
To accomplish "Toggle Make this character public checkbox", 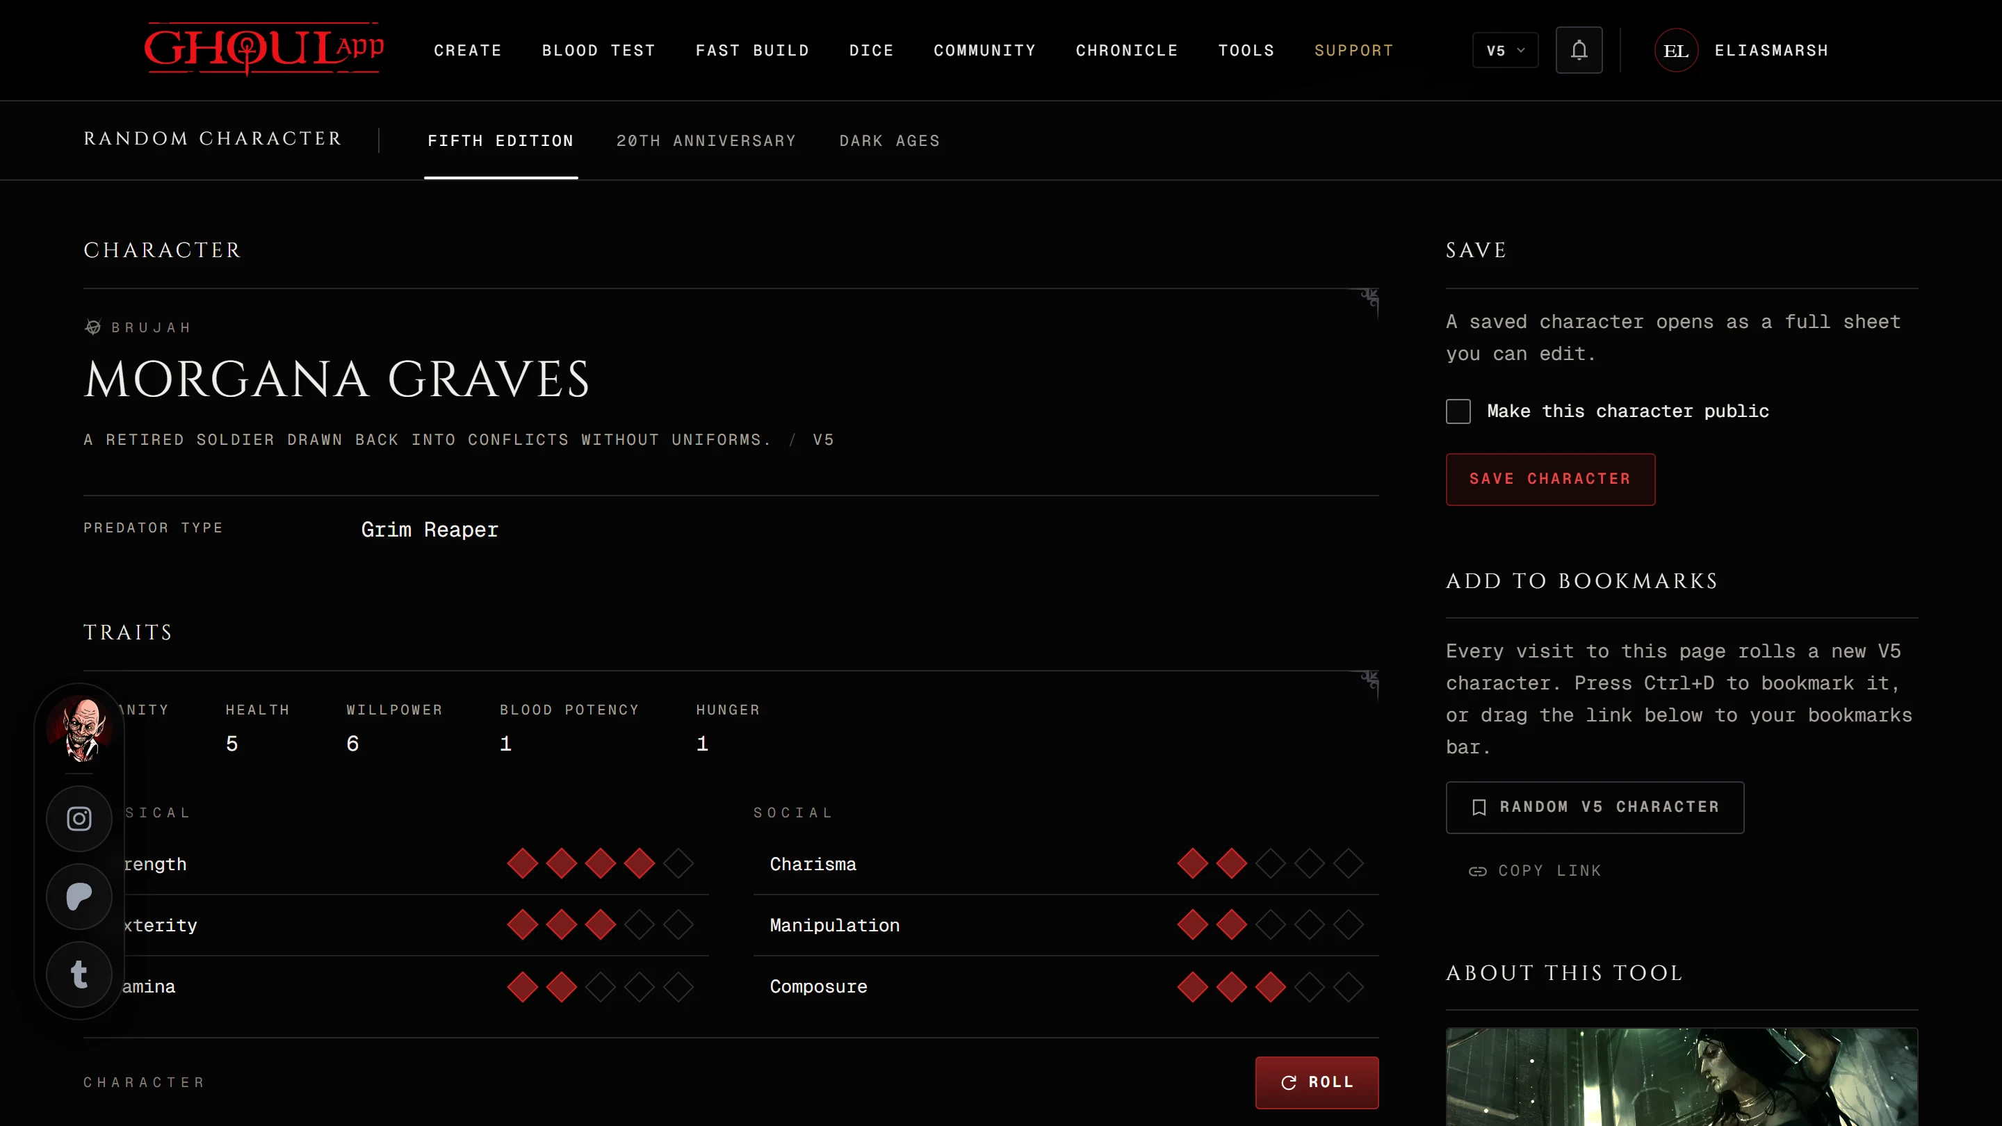I will coord(1458,411).
